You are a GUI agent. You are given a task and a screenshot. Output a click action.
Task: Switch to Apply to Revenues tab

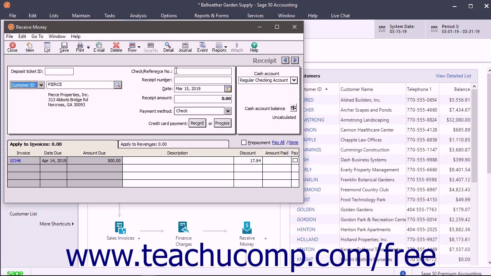click(x=173, y=144)
